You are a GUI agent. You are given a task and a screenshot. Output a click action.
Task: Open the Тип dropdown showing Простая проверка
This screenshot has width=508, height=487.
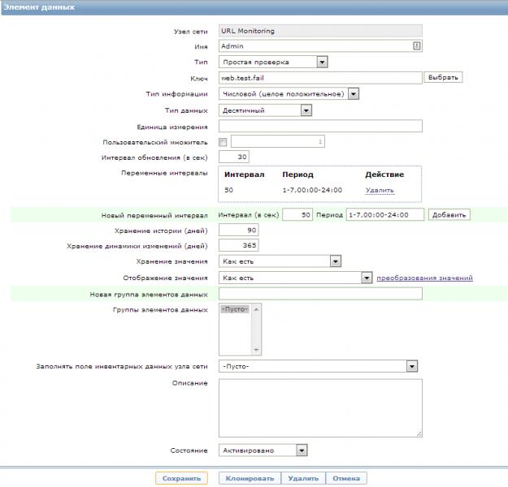273,62
